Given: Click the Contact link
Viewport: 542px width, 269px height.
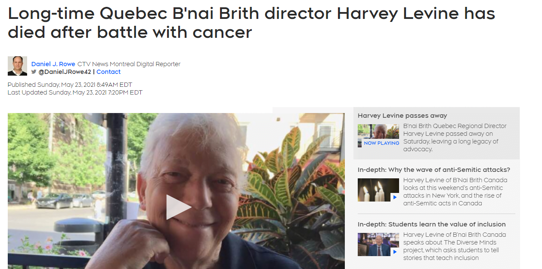Looking at the screenshot, I should [x=108, y=72].
